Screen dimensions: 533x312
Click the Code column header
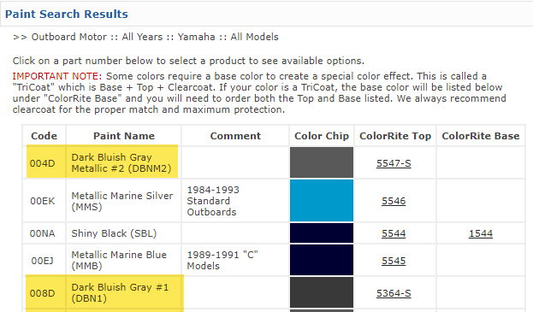(x=44, y=136)
